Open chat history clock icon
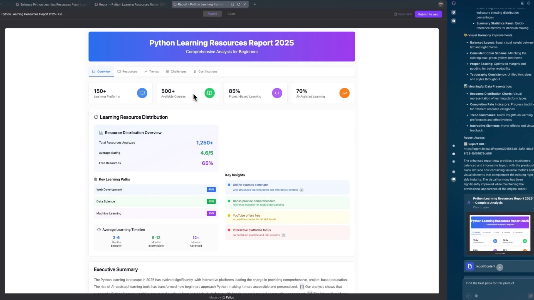The image size is (534, 300). 529,3
